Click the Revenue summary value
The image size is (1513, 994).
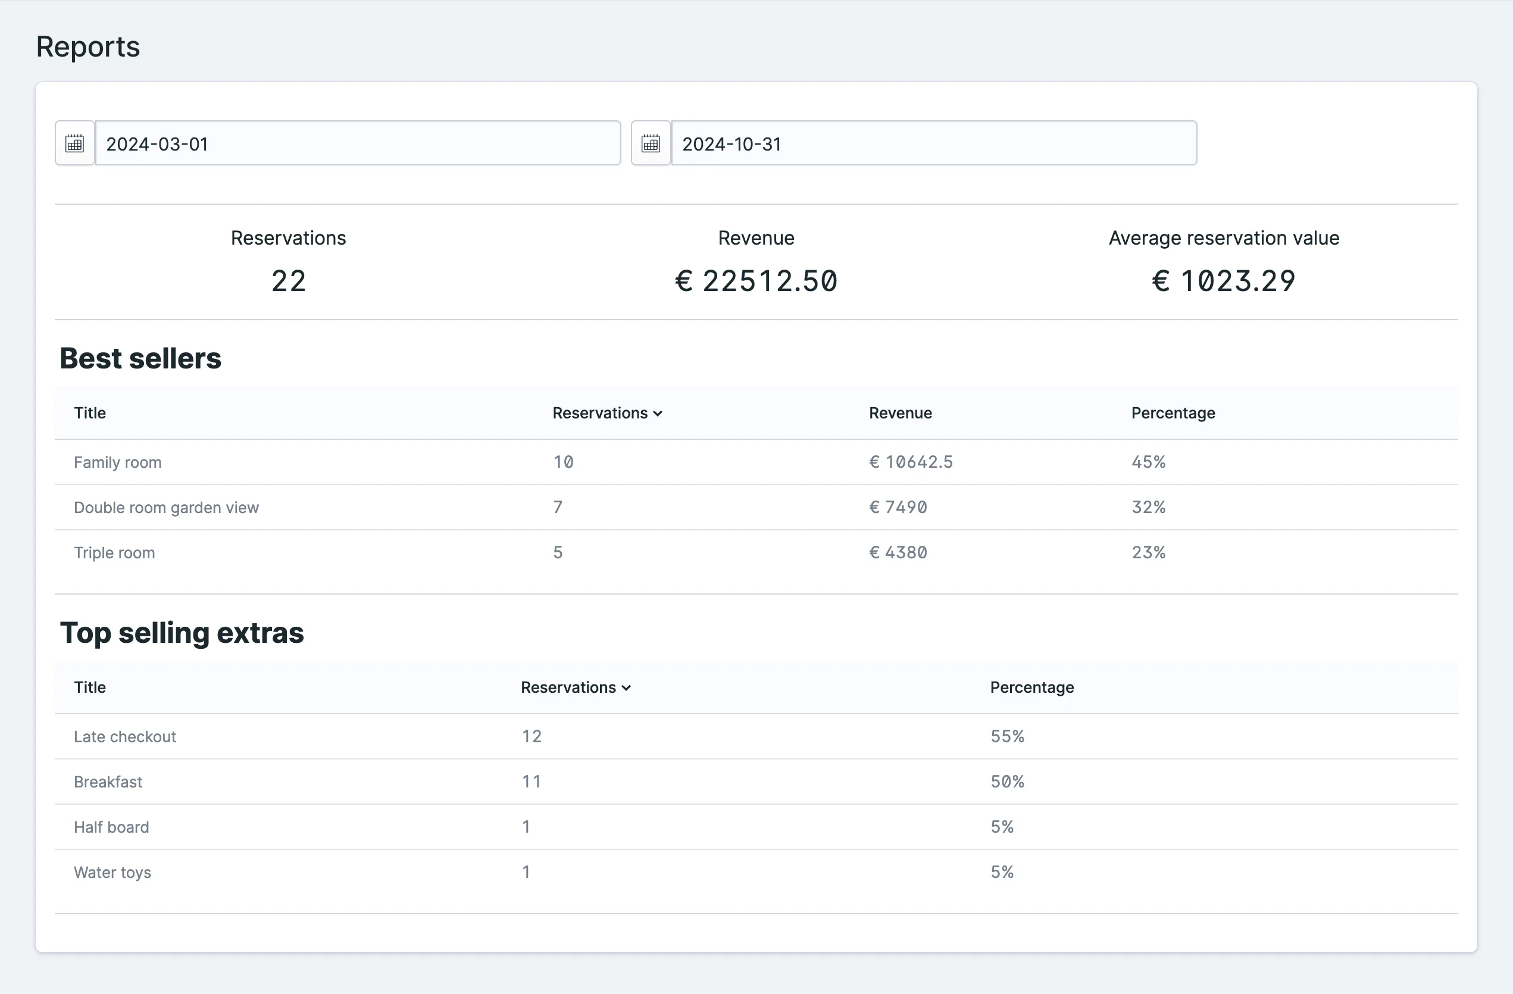pos(756,281)
